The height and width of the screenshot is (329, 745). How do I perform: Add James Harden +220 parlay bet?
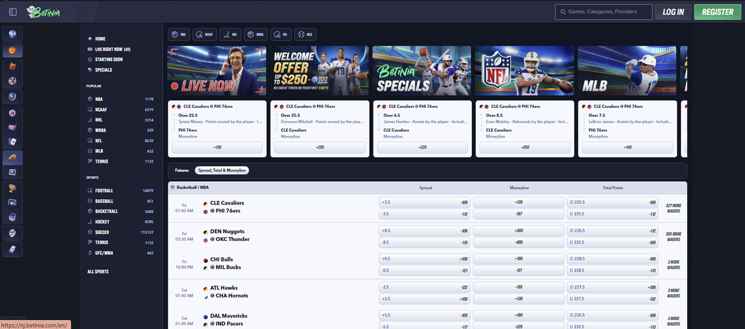pos(422,147)
